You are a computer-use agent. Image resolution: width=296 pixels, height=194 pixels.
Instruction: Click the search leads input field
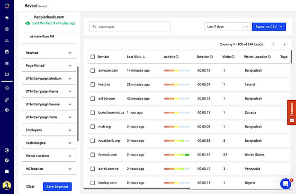coord(130,27)
